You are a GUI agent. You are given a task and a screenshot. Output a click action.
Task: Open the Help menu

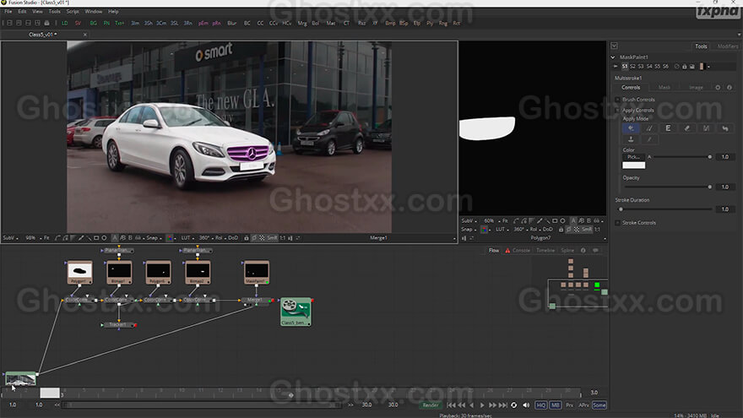[x=113, y=11]
